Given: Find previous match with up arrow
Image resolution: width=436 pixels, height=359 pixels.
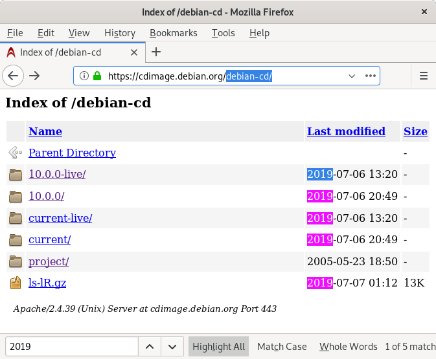Looking at the screenshot, I should click(x=150, y=347).
